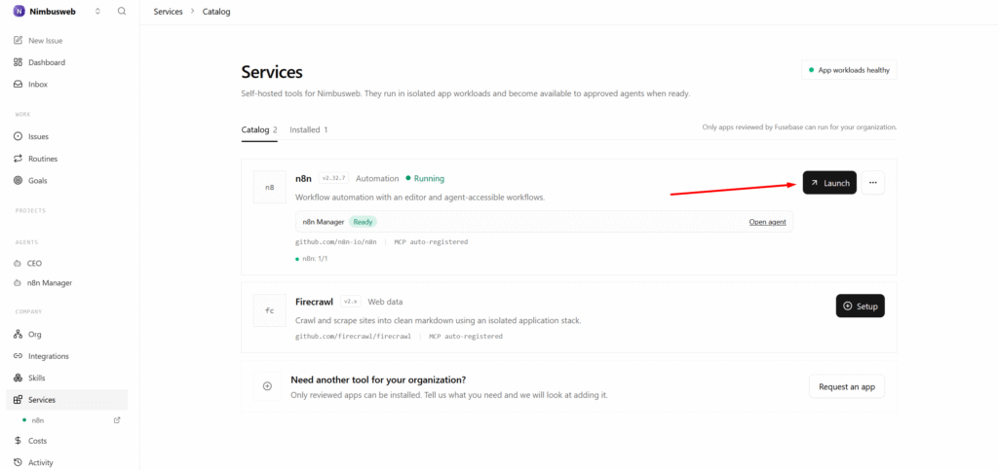Click the Goals target icon

pyautogui.click(x=18, y=180)
